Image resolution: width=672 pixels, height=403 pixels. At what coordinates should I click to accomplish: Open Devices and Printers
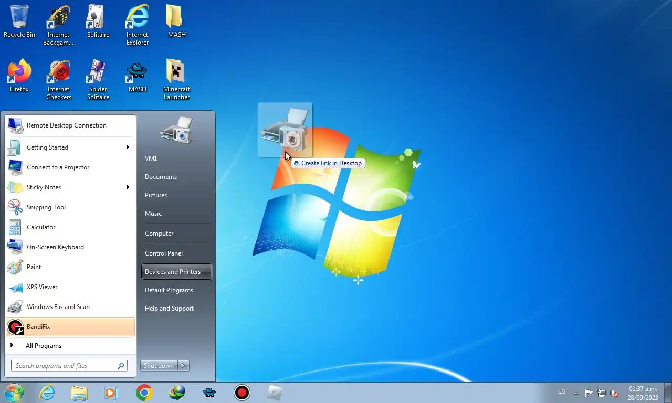tap(176, 272)
